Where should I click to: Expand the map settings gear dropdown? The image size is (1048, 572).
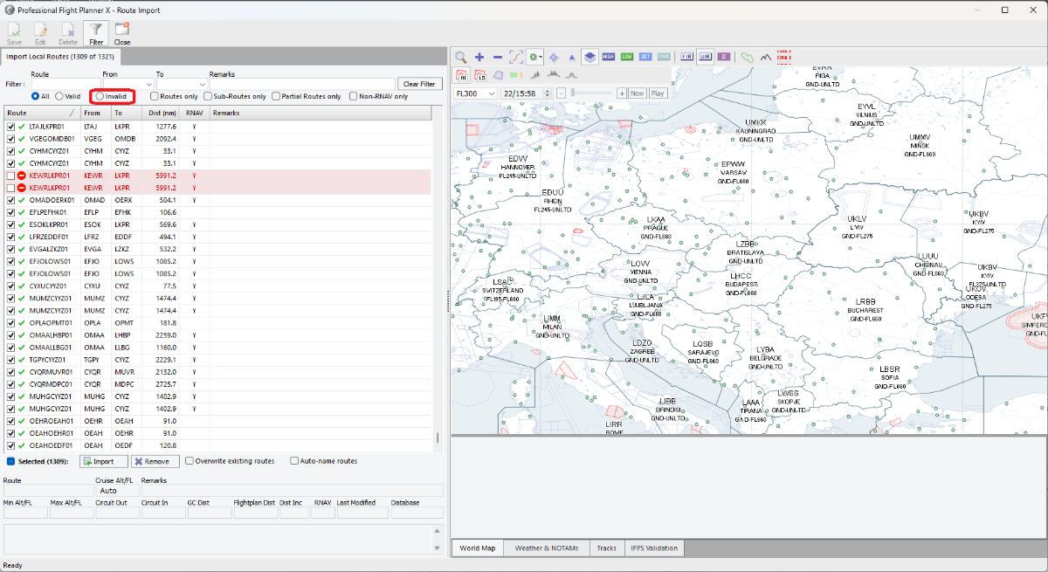(542, 57)
